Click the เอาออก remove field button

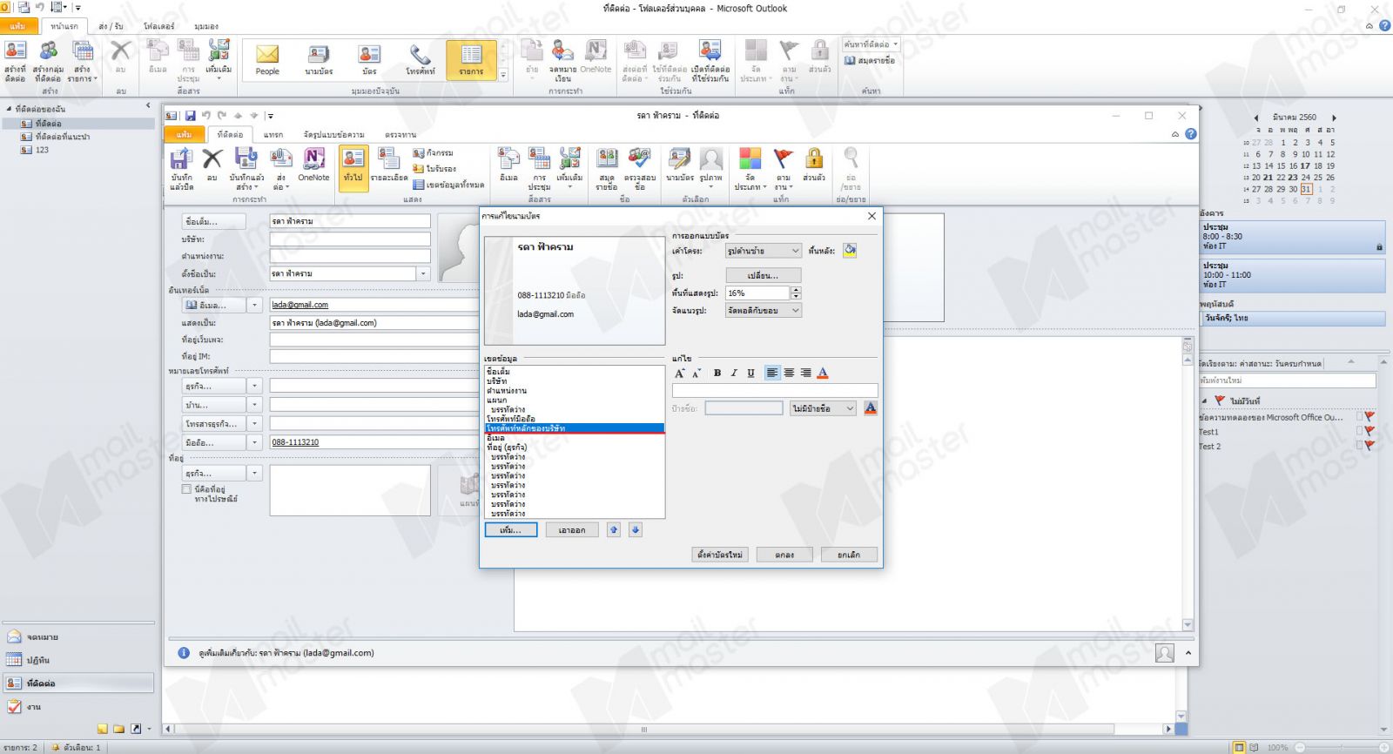pyautogui.click(x=572, y=529)
